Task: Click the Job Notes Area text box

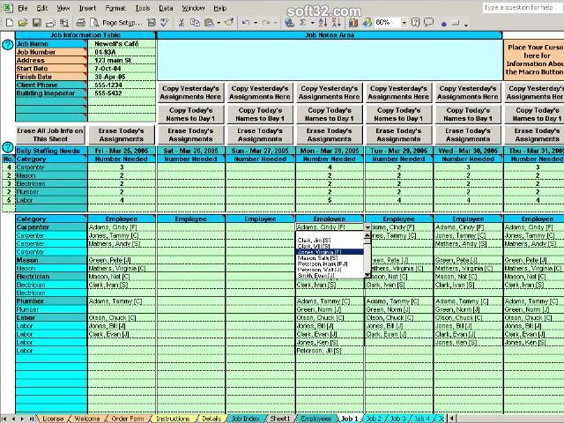Action: click(330, 60)
